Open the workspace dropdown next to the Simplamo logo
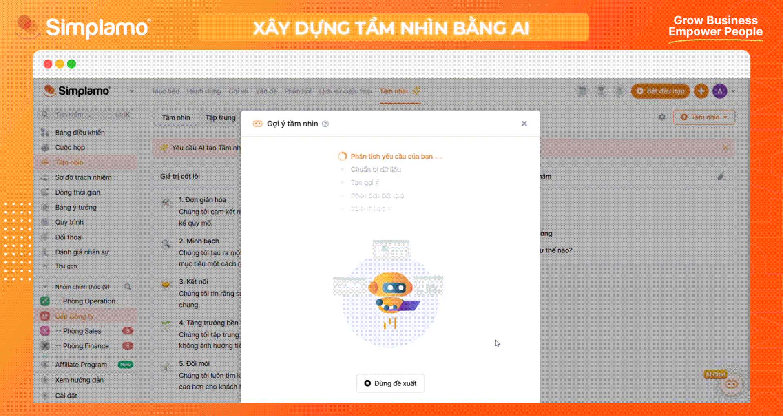The height and width of the screenshot is (416, 783). pyautogui.click(x=131, y=91)
